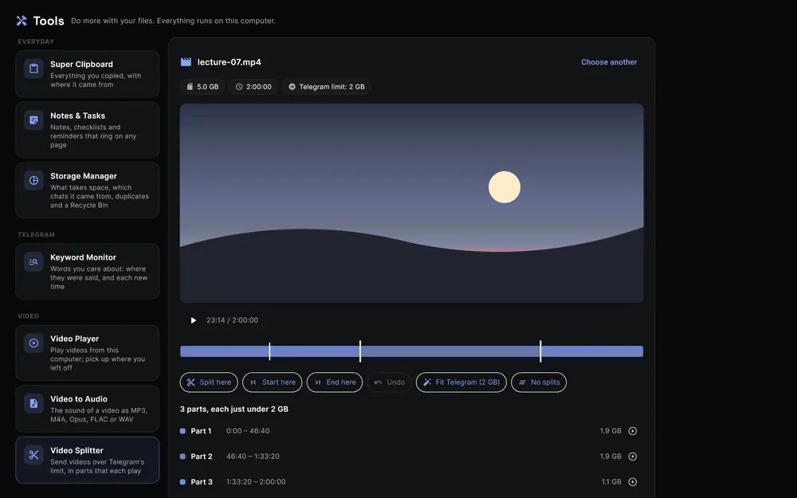Click the 46:40 – 1:33:20 time range
Screen dimensions: 797x498
pyautogui.click(x=253, y=457)
